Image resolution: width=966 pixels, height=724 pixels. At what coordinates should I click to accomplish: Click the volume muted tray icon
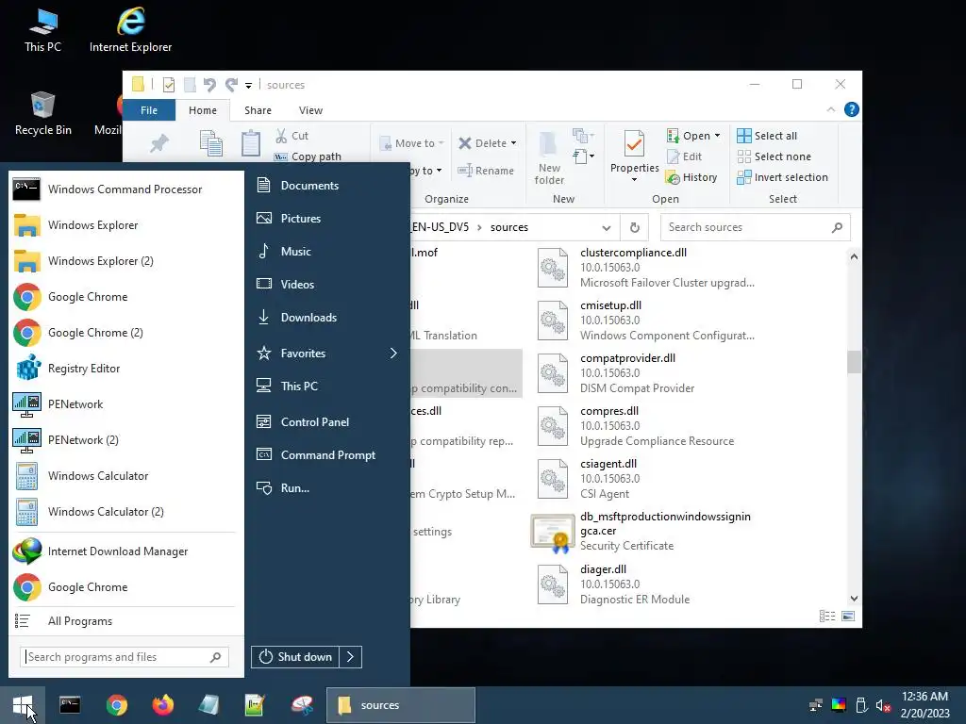coord(883,705)
